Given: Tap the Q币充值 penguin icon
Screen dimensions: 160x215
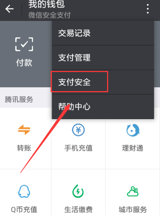Looking at the screenshot, I should (24, 191).
